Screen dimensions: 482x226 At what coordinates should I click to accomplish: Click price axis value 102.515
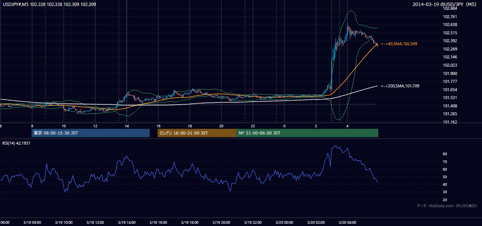tap(450, 33)
